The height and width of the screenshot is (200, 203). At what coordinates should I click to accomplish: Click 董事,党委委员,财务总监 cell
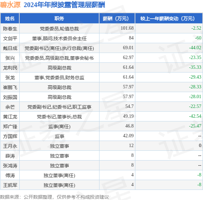click(x=59, y=78)
